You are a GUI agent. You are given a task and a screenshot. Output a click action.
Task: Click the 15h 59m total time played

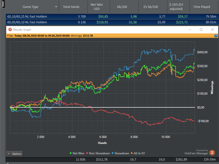[210, 159]
